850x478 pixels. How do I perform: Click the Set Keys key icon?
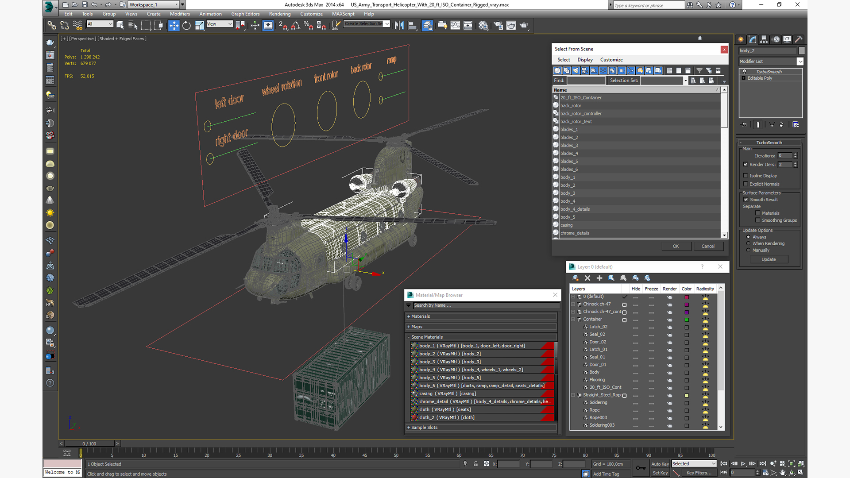tap(641, 468)
